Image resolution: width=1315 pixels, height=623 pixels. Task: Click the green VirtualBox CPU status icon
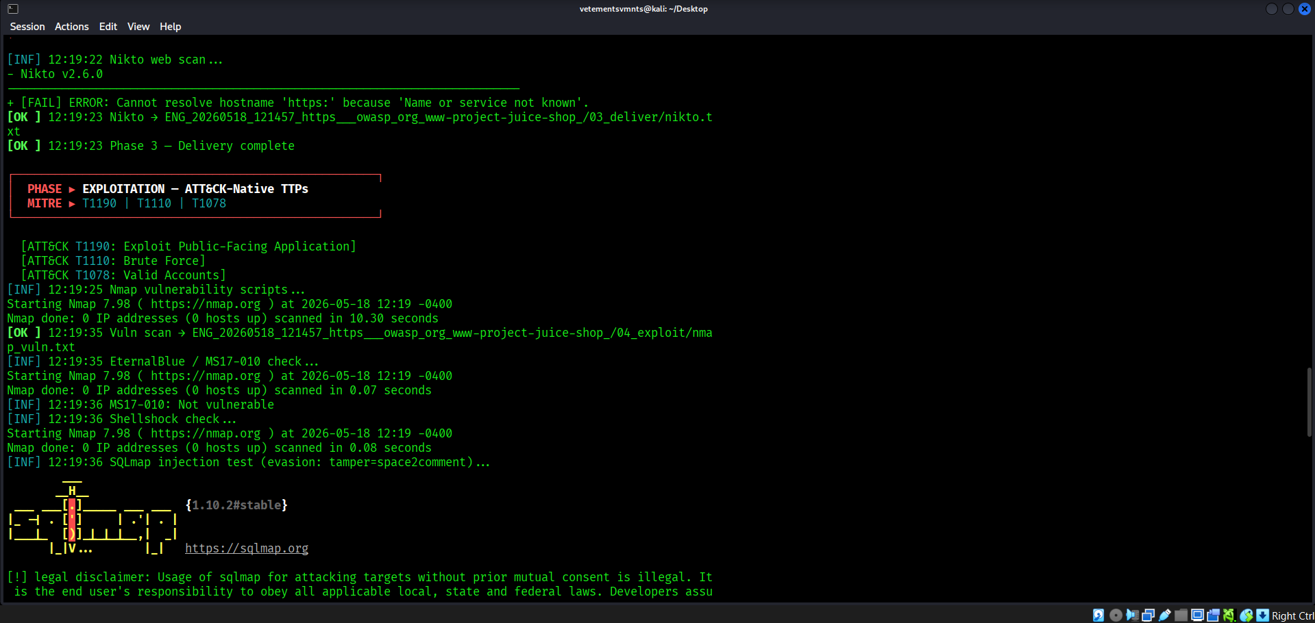(x=1229, y=615)
